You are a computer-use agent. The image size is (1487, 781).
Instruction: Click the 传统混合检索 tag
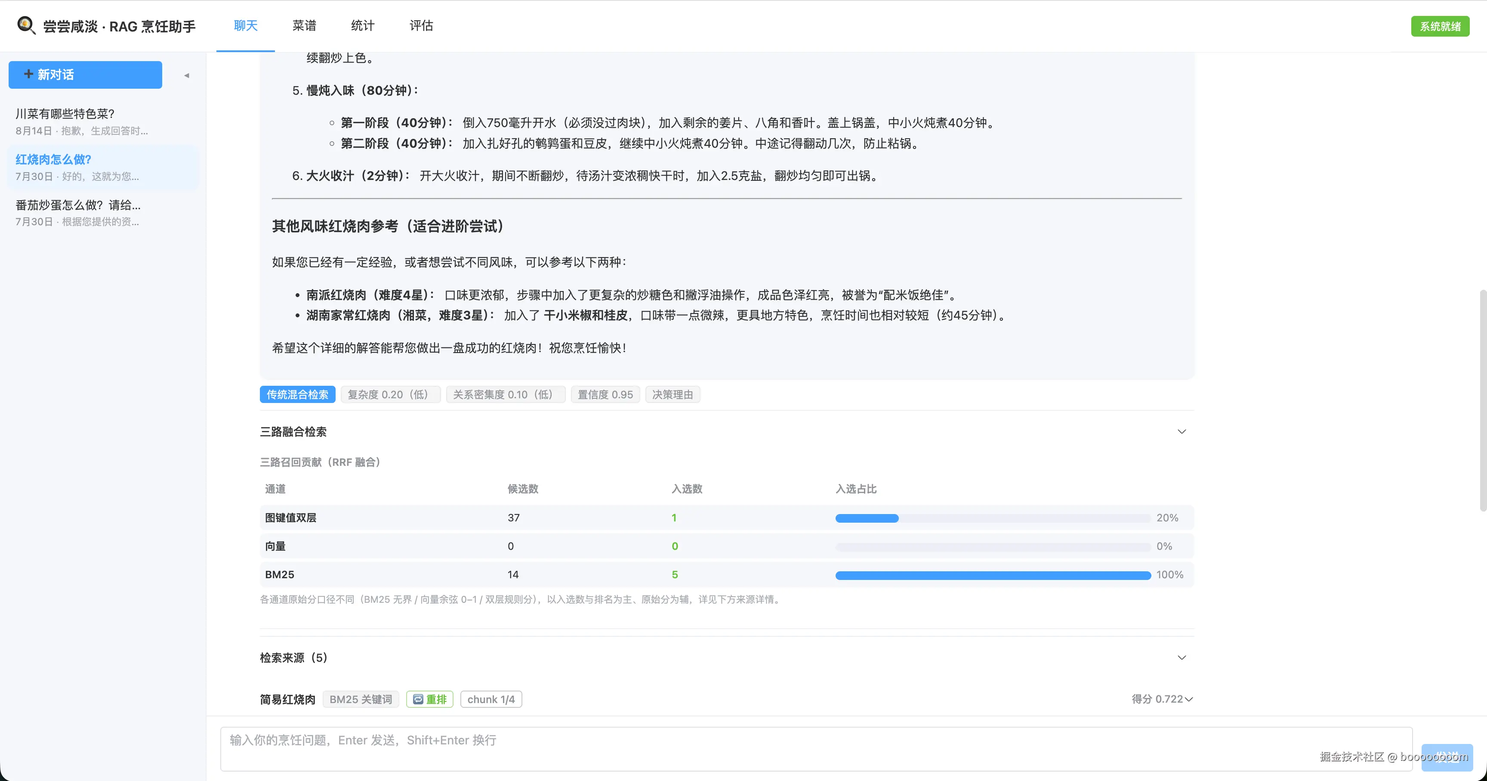pos(297,394)
